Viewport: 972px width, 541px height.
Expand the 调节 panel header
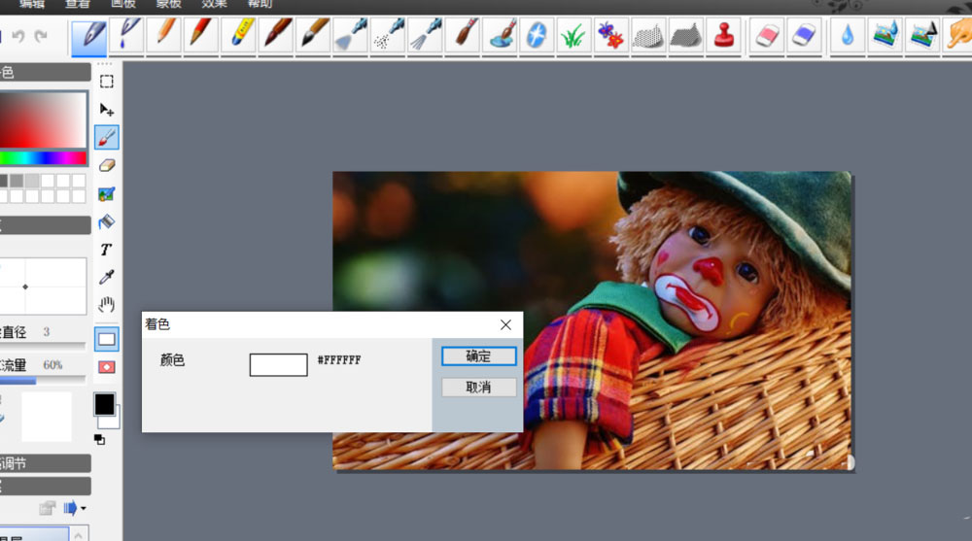(45, 463)
